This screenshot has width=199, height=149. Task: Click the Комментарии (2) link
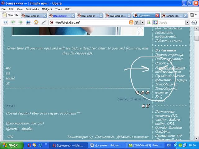(x=80, y=137)
